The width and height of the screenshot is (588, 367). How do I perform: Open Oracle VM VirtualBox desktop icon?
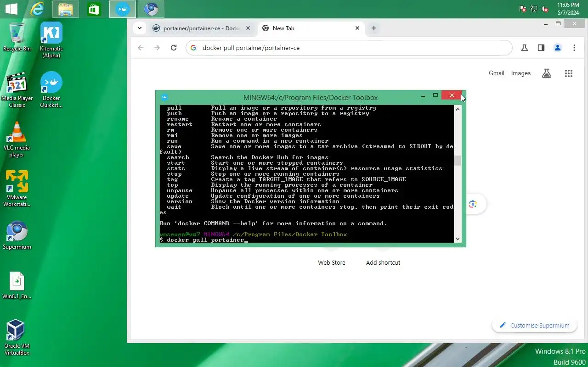click(17, 338)
